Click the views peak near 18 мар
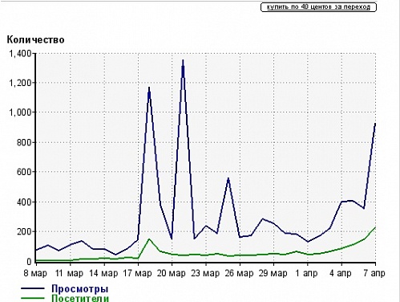This screenshot has width=400, height=302. tap(149, 88)
